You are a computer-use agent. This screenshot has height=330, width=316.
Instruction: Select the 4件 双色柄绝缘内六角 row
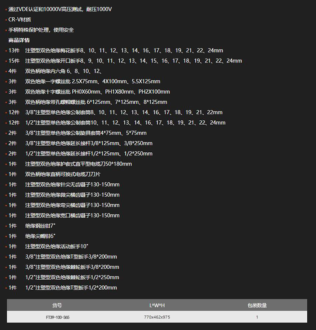click(x=55, y=71)
